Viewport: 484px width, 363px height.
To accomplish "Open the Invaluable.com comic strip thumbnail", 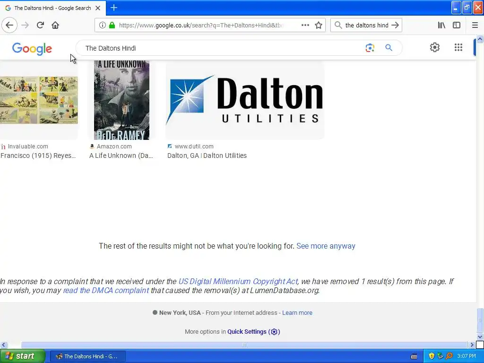I will (39, 100).
